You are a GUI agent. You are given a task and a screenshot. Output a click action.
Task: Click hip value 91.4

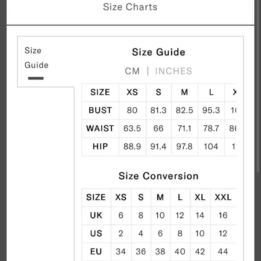pyautogui.click(x=158, y=147)
